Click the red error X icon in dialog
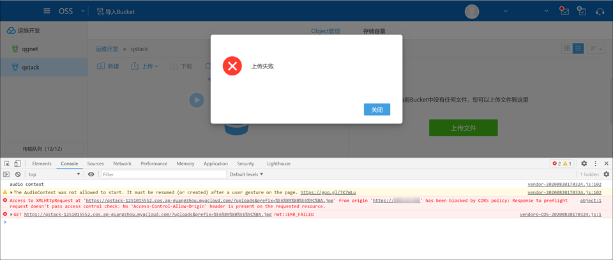This screenshot has width=613, height=260. (x=232, y=66)
